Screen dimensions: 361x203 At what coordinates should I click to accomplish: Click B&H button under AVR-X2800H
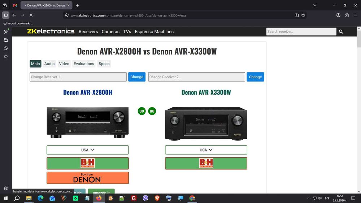tap(87, 163)
